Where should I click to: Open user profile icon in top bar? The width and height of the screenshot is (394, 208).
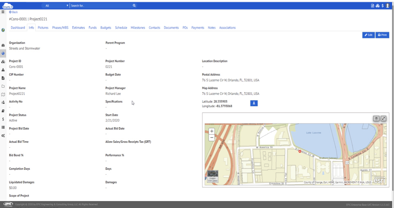388,6
